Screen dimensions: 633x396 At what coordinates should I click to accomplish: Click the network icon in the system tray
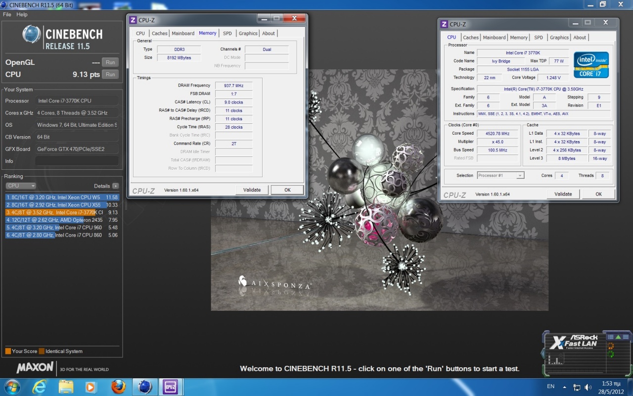coord(577,387)
